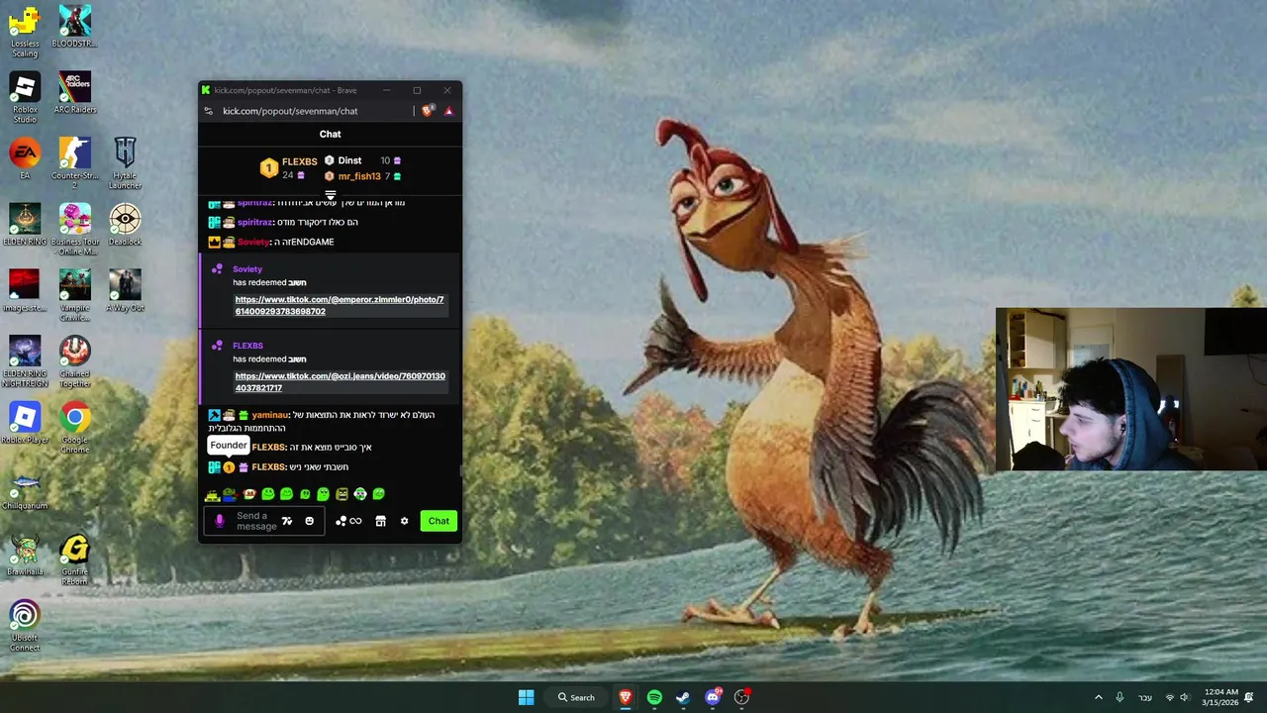The height and width of the screenshot is (713, 1267).
Task: Open the Kick shop storefront icon
Action: tap(380, 521)
